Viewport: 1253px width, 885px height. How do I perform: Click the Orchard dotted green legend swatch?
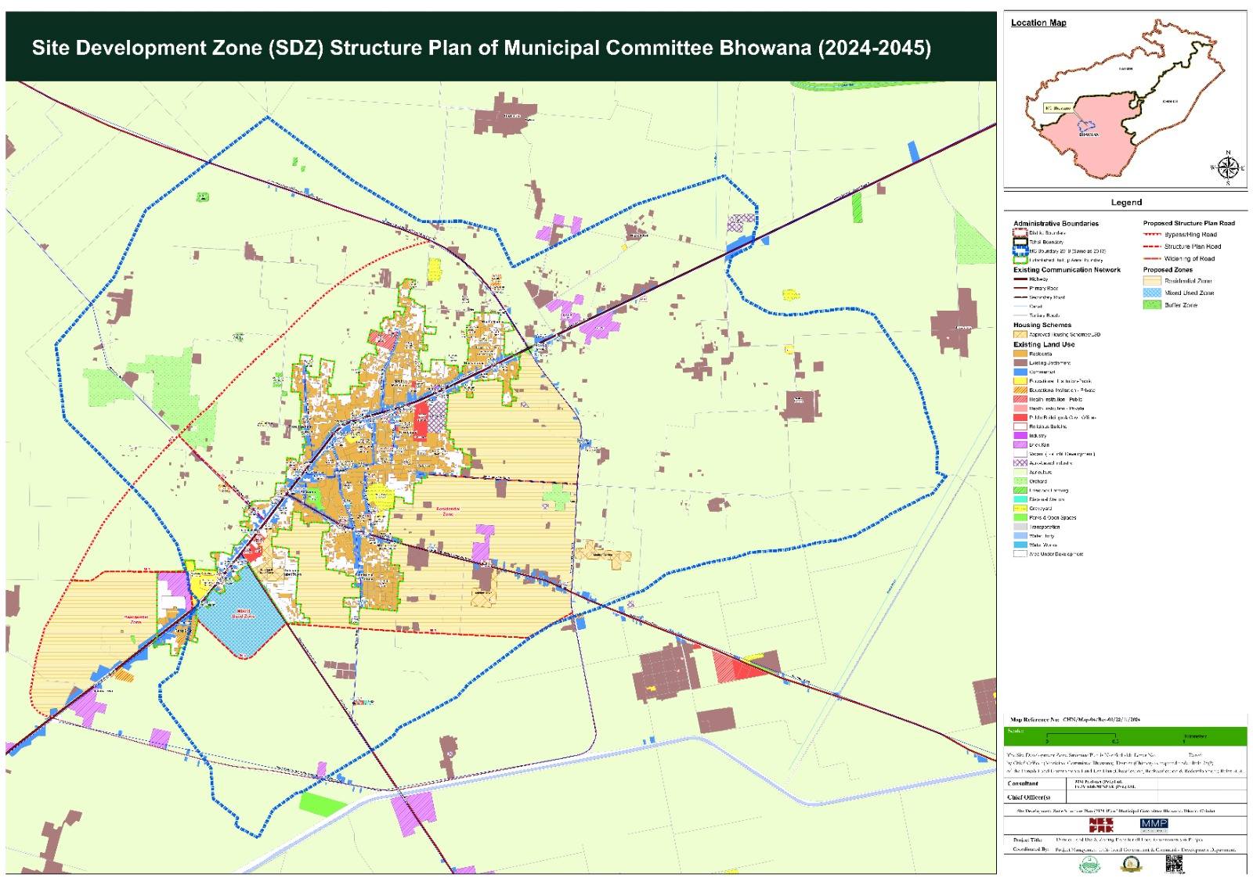coord(1020,481)
